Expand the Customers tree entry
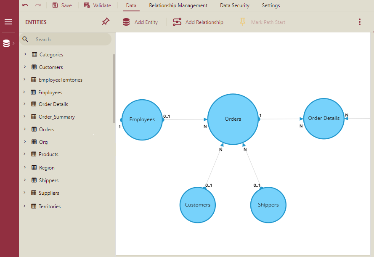Image resolution: width=374 pixels, height=257 pixels. pyautogui.click(x=25, y=67)
